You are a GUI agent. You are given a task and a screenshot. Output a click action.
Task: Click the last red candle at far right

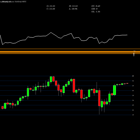127,83
